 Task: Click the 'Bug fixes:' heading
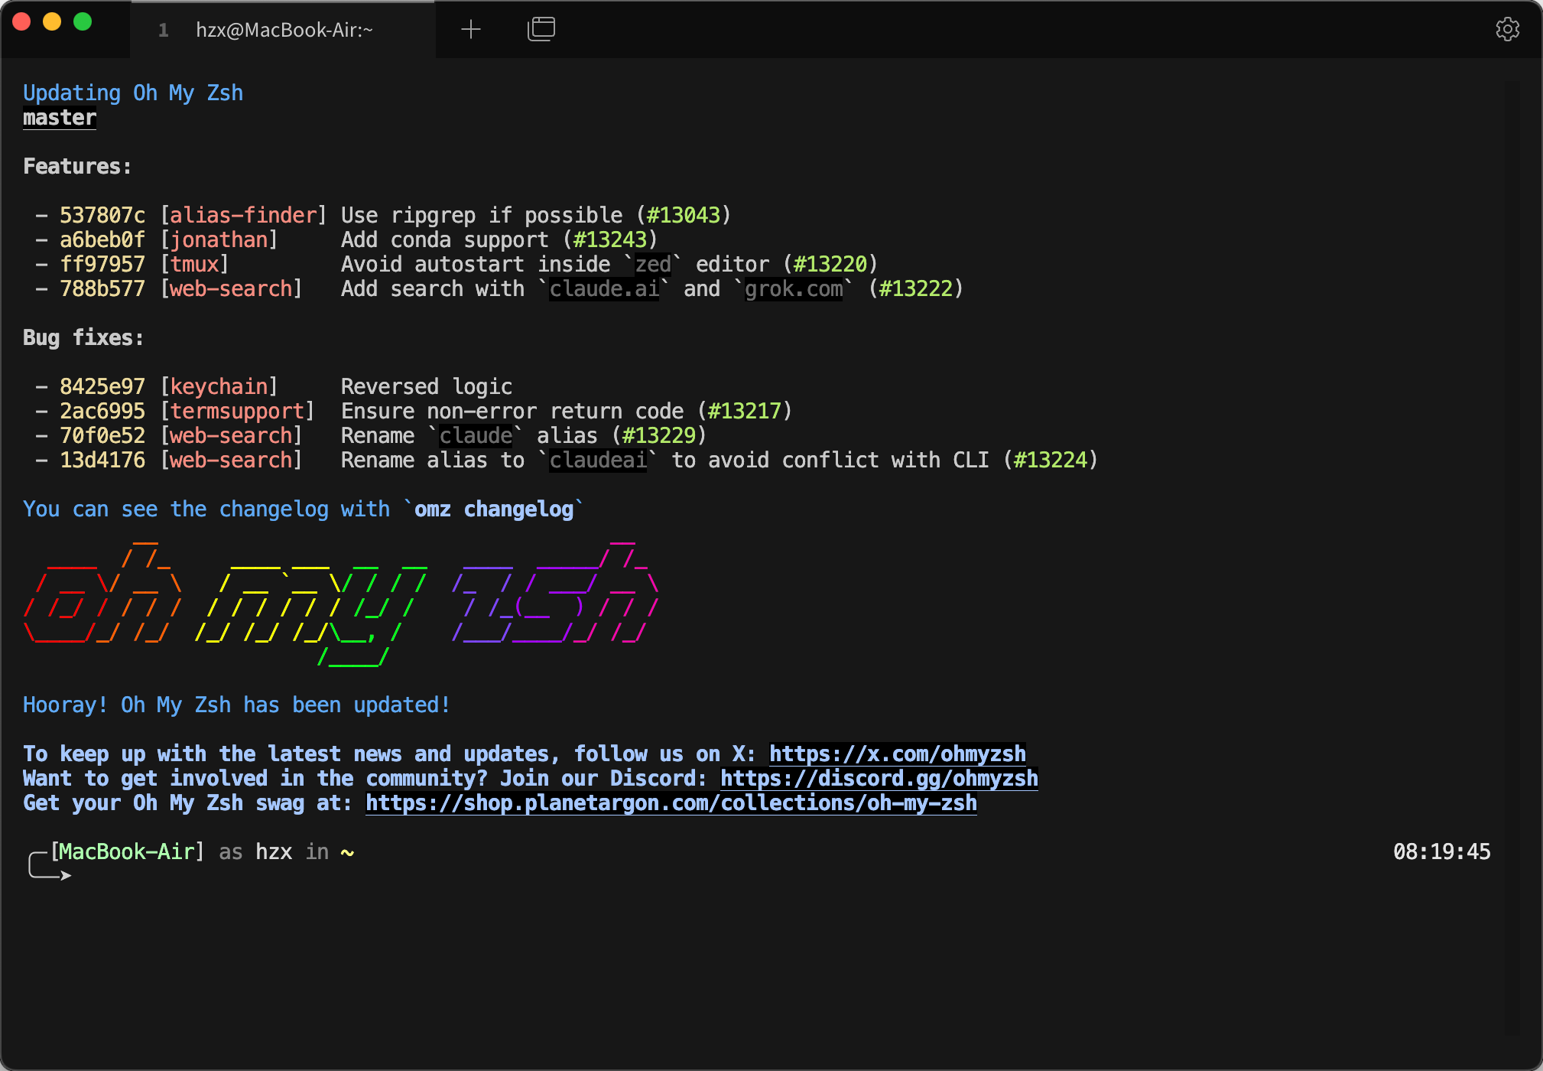pos(83,338)
